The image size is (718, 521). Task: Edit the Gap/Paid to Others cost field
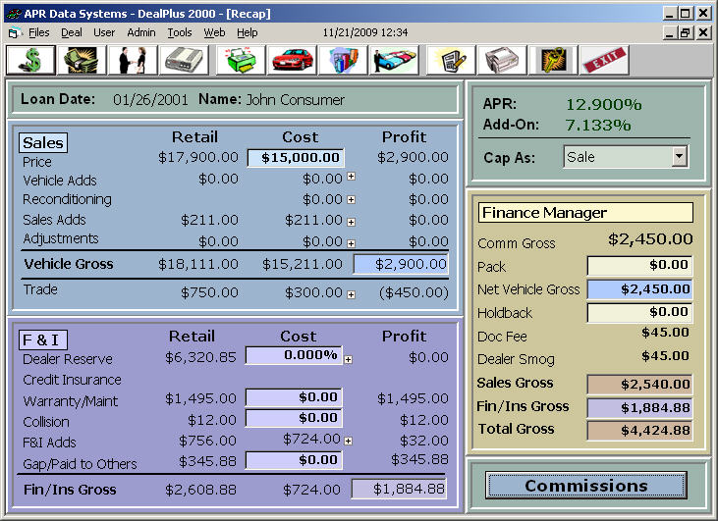point(294,460)
